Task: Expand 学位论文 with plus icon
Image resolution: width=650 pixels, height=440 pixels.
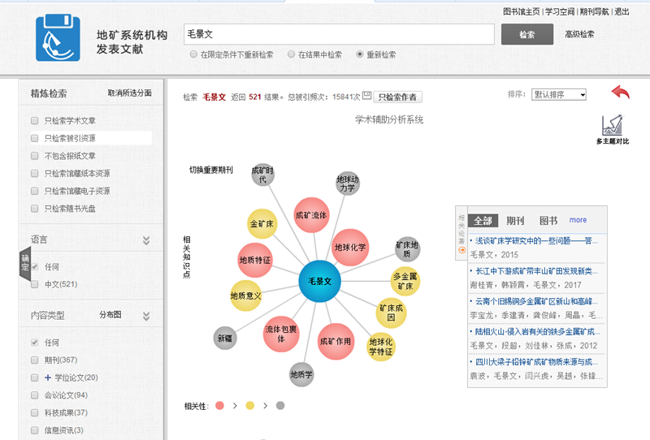Action: coord(47,377)
